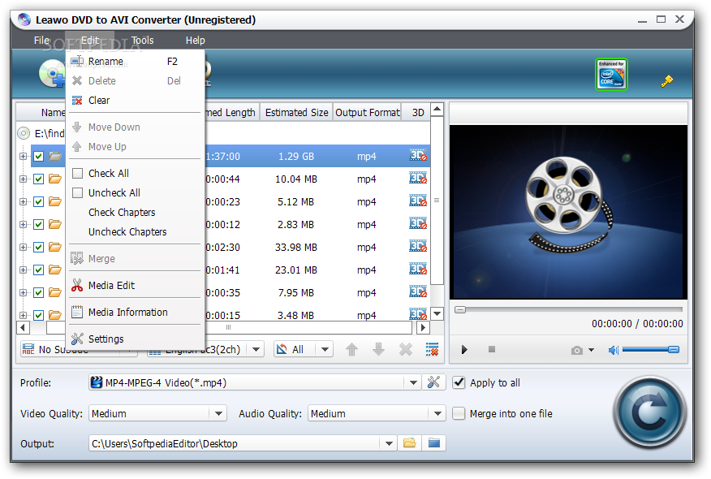Toggle the checkbox in the 7.95 MB row
The width and height of the screenshot is (711, 479).
[38, 292]
